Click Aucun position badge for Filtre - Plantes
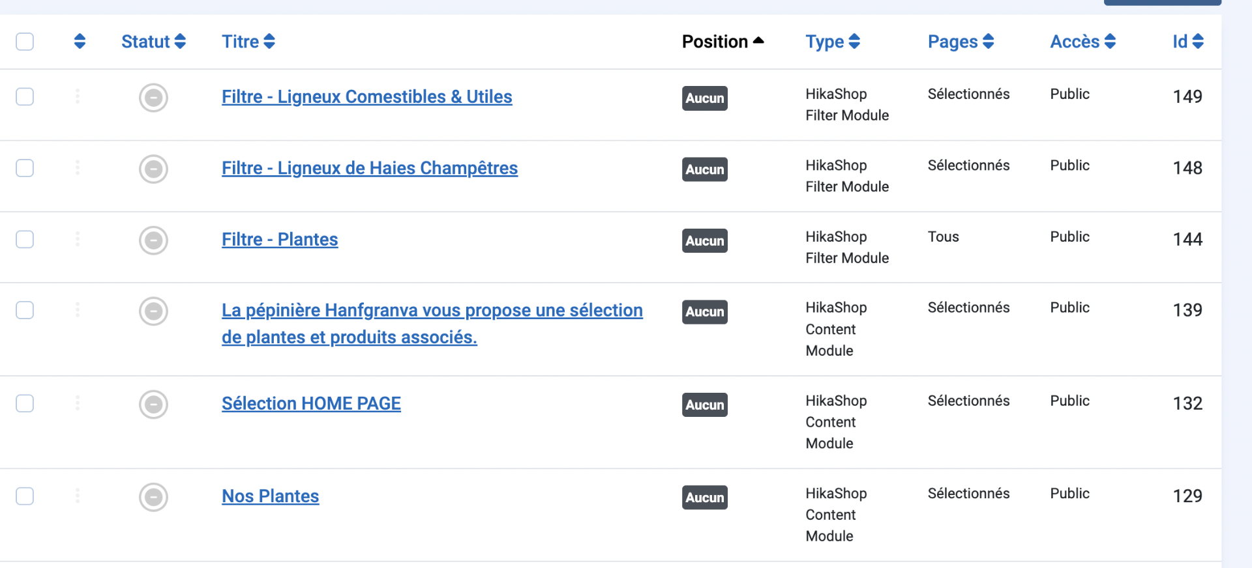Image resolution: width=1252 pixels, height=568 pixels. pos(704,241)
